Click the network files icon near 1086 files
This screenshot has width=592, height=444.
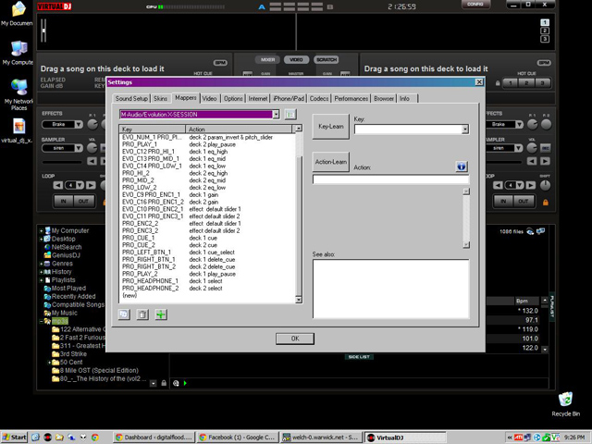[x=540, y=231]
